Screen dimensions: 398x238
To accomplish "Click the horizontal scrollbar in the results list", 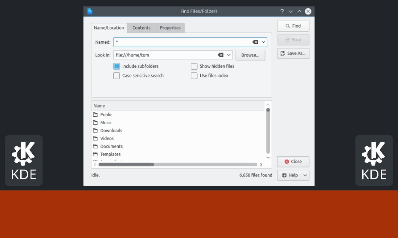I will tap(126, 164).
